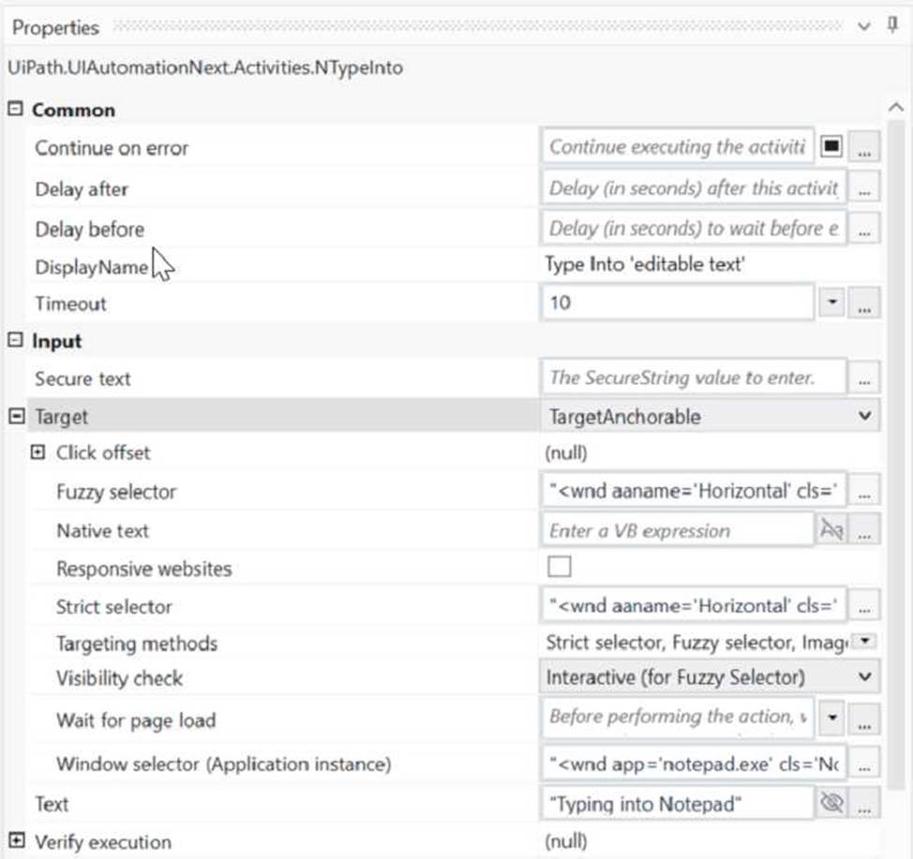
Task: Expand the Verify execution property
Action: tap(16, 840)
